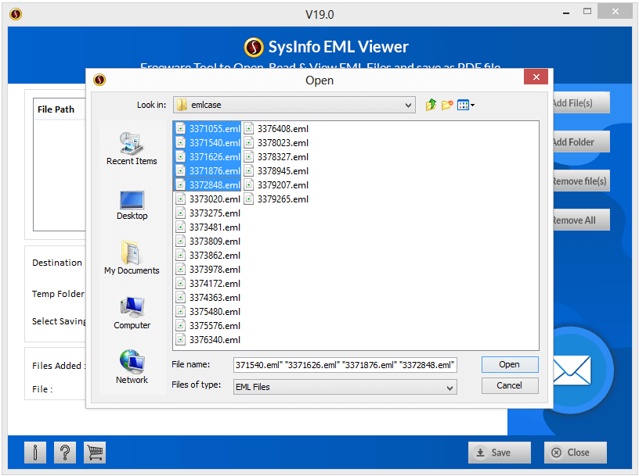The image size is (639, 476).
Task: Click Remove All in main window
Action: point(581,220)
